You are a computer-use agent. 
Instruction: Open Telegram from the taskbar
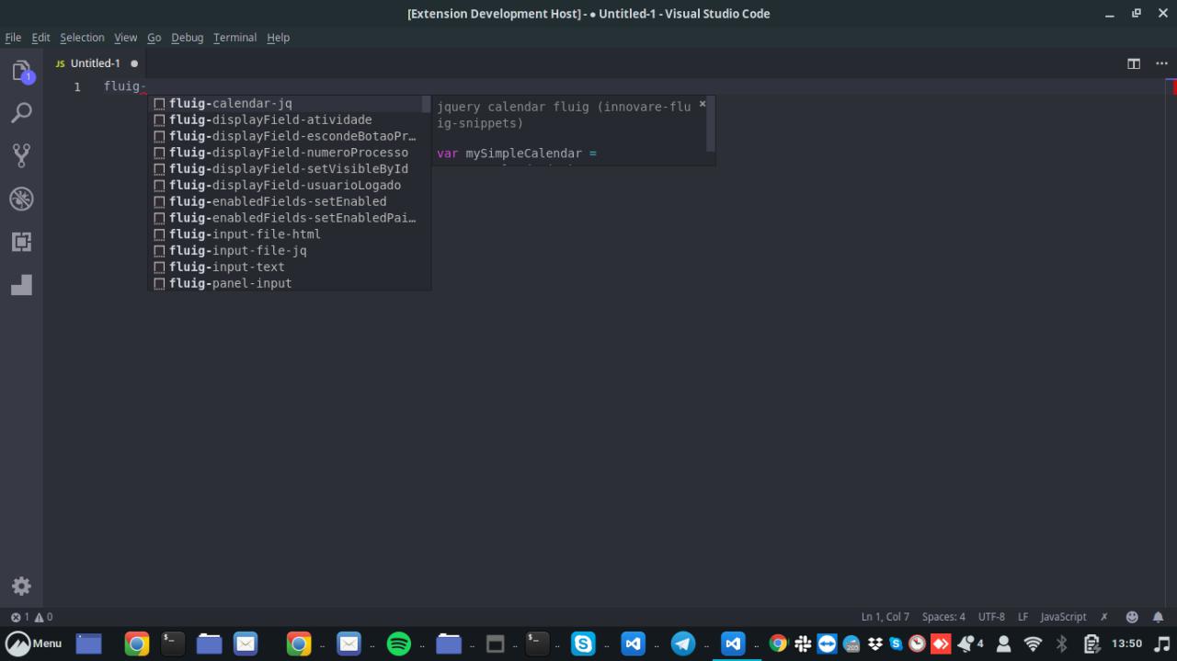coord(682,644)
